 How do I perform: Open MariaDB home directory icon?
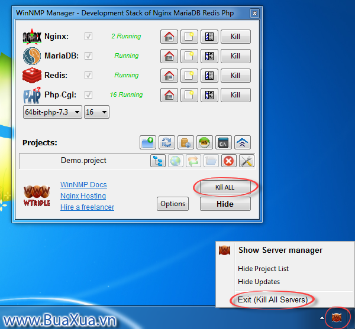169,56
